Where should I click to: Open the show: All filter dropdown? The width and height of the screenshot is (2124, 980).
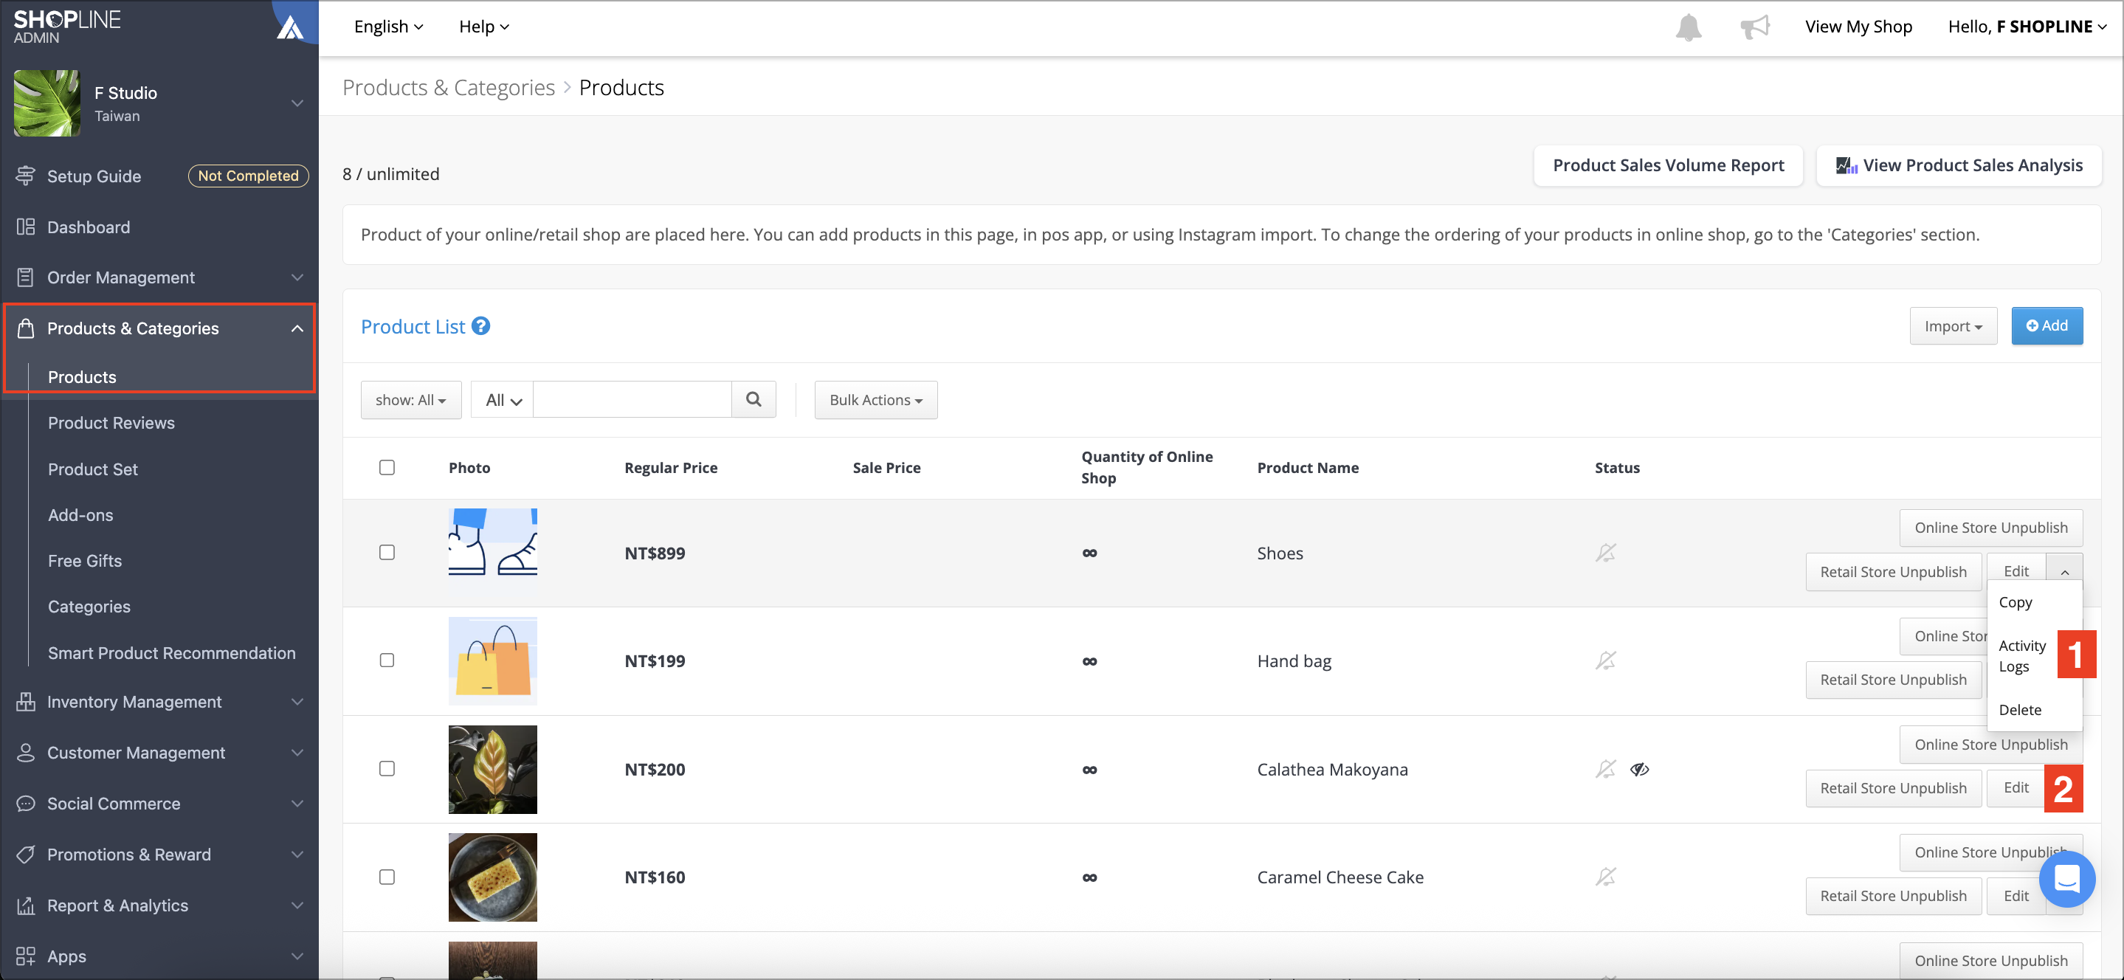[x=410, y=400]
